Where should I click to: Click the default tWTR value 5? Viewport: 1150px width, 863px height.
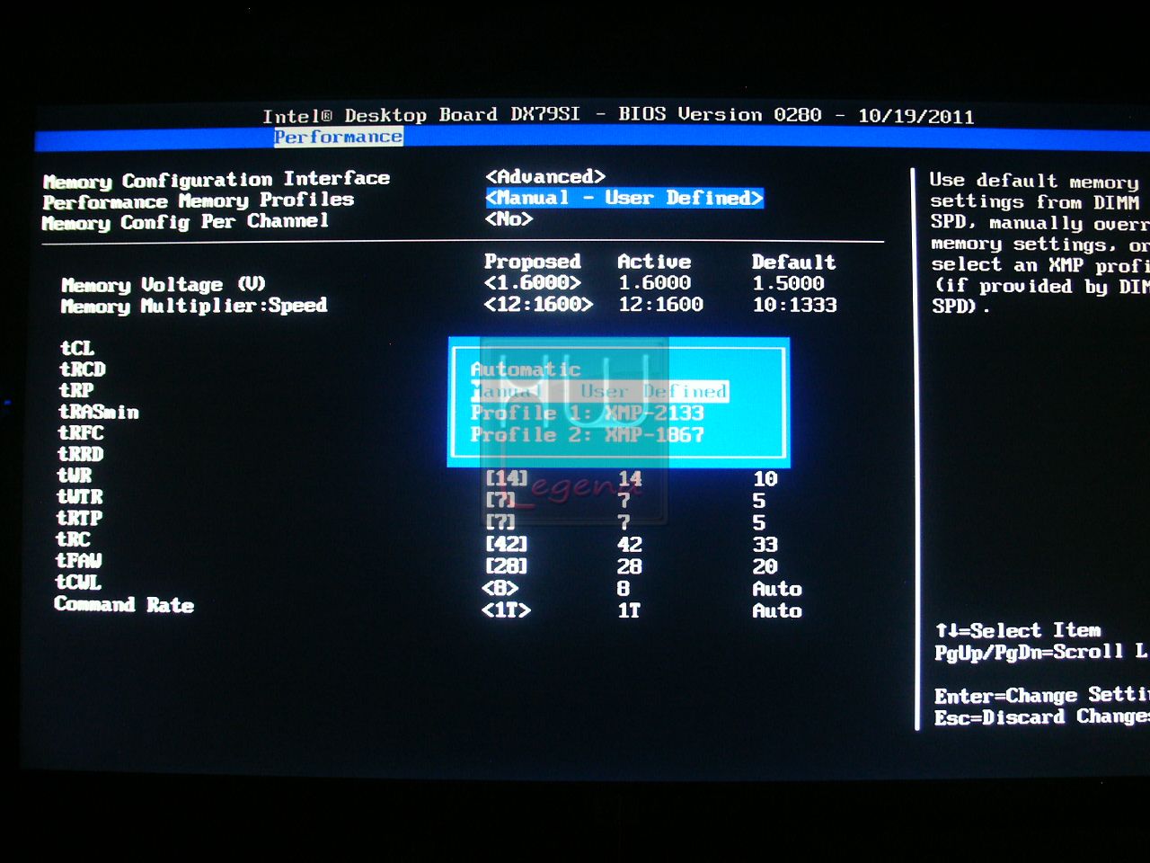pyautogui.click(x=759, y=500)
